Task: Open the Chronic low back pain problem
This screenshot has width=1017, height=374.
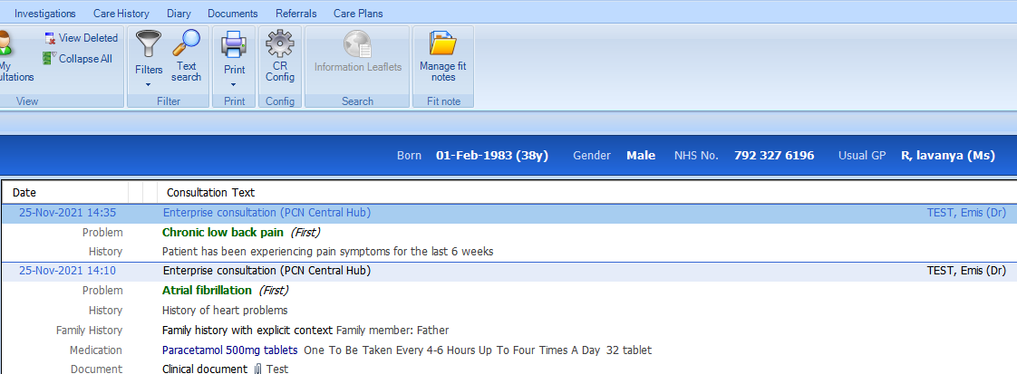Action: (222, 232)
